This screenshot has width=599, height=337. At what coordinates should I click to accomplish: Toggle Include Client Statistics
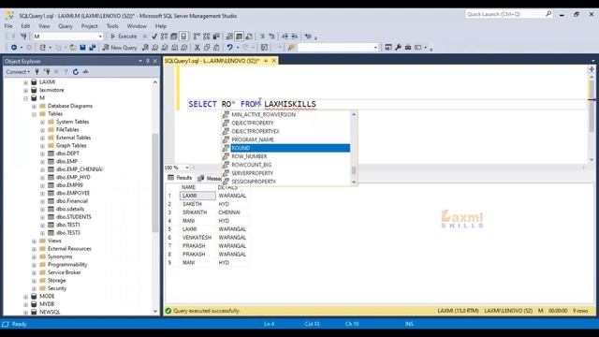(216, 37)
